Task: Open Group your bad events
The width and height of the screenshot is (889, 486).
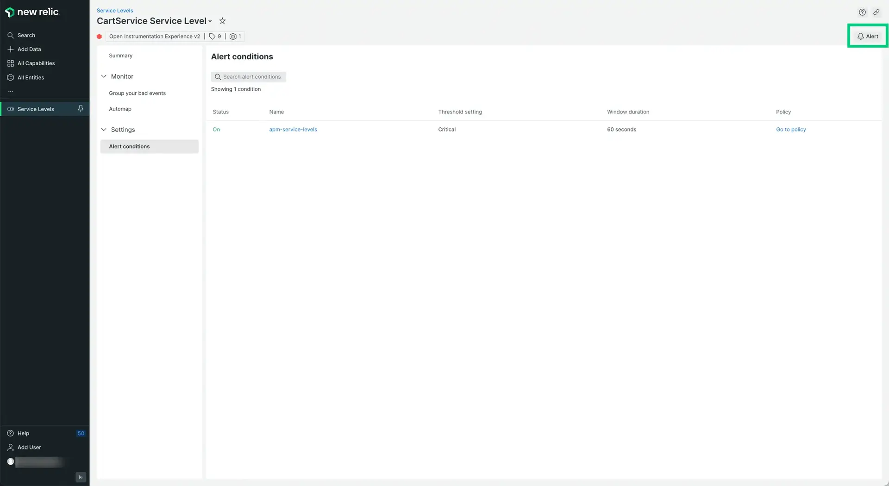Action: [137, 93]
